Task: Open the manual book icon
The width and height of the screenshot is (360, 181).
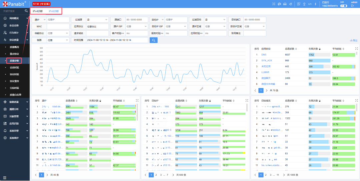Action: coord(285,4)
